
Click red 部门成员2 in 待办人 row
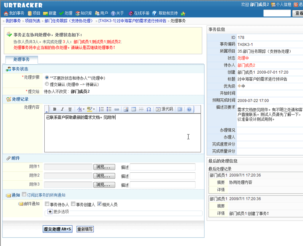pyautogui.click(x=246, y=65)
